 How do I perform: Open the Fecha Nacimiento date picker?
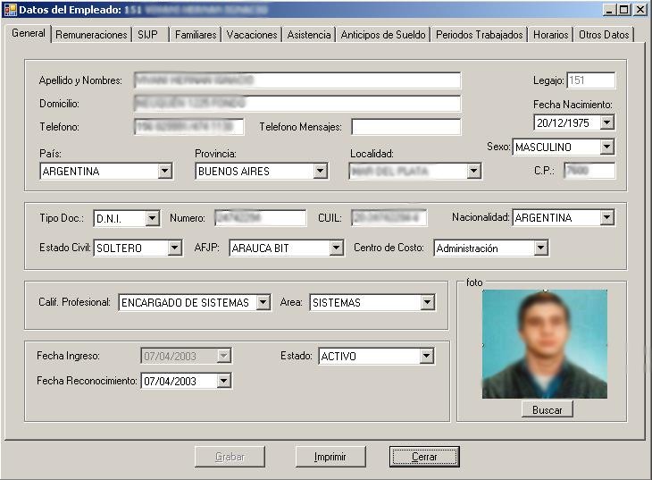[x=606, y=122]
